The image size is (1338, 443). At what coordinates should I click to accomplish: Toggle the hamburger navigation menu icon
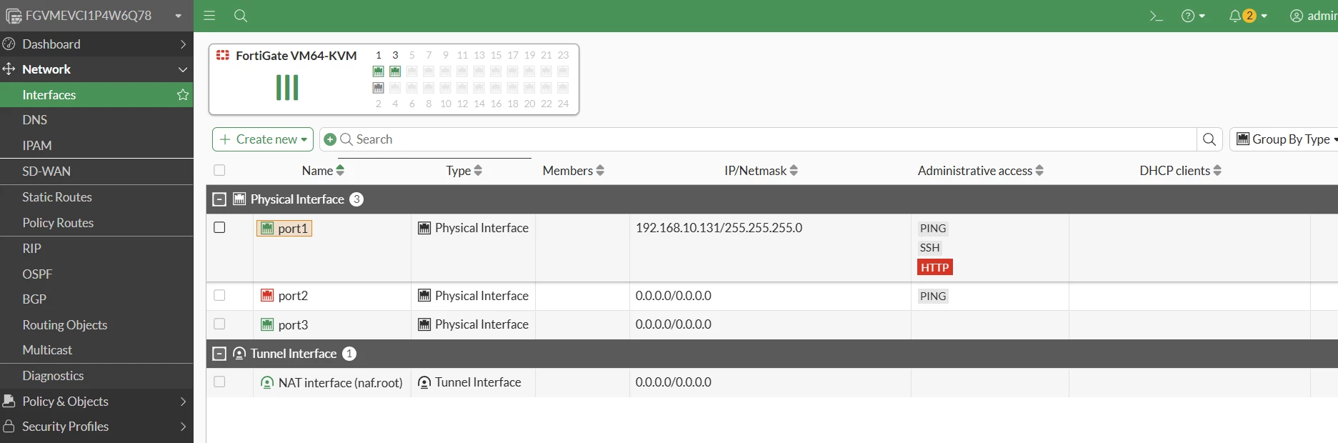(209, 16)
